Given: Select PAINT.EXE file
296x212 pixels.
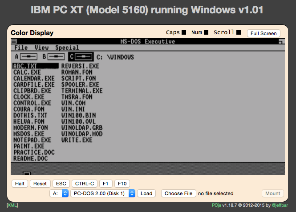Looking at the screenshot, I should (29, 146).
